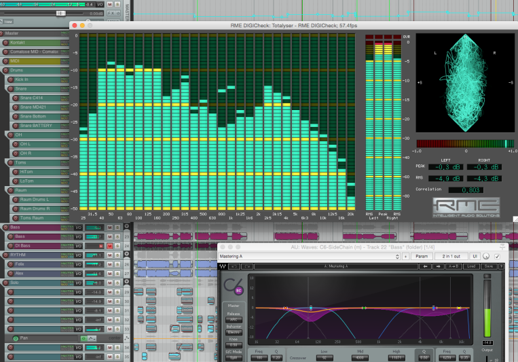Click the Mid crossover value field

pos(360,358)
